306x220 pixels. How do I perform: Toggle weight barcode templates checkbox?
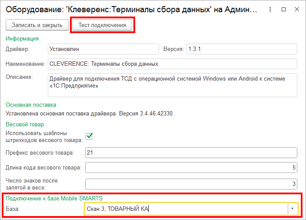tap(89, 136)
